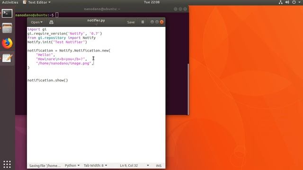Select the Text Editor dock icon
This screenshot has height=170, width=303.
click(x=7, y=58)
